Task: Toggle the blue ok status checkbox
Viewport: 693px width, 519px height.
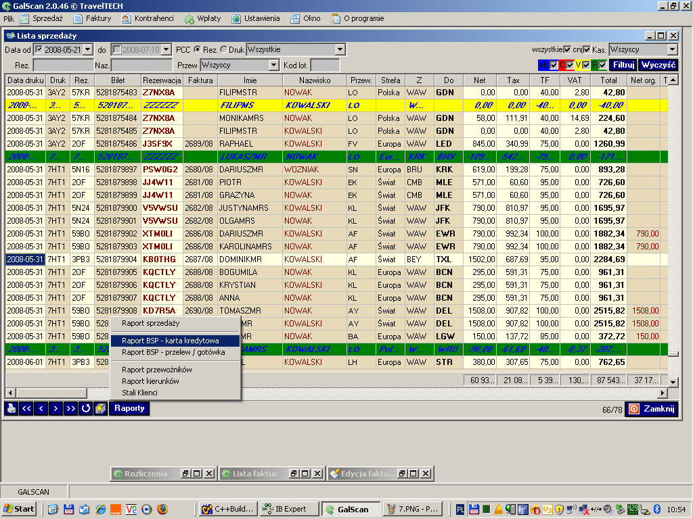Action: (554, 66)
